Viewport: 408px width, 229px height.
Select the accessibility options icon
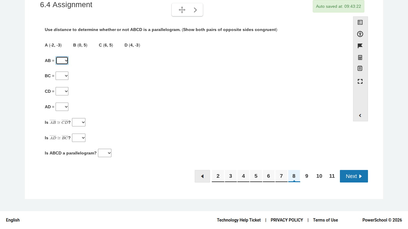[x=360, y=34]
